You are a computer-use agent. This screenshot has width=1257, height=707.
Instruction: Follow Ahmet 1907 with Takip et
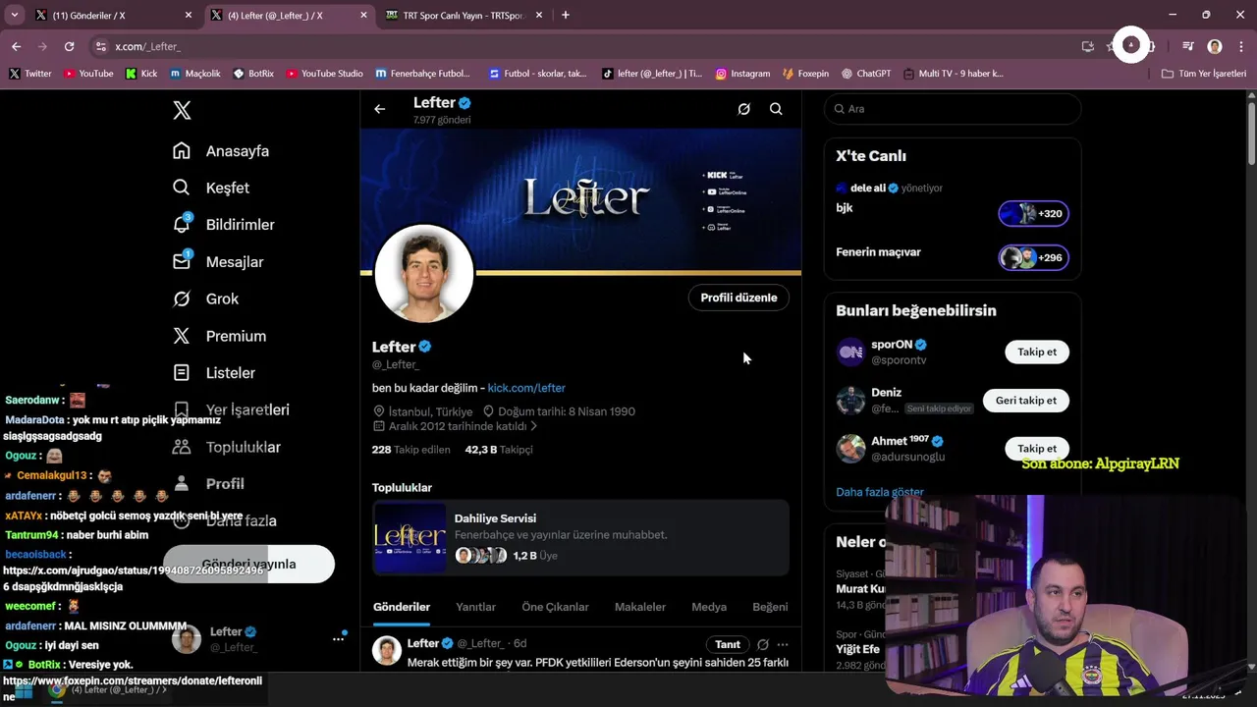pos(1037,449)
